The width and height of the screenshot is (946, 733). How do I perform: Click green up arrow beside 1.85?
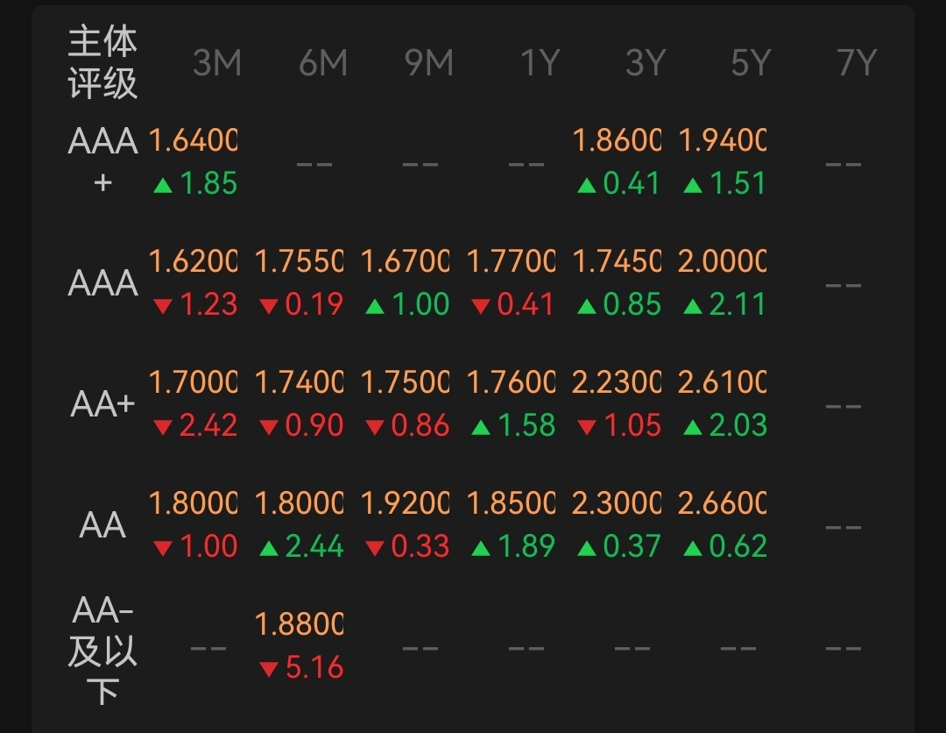(163, 185)
